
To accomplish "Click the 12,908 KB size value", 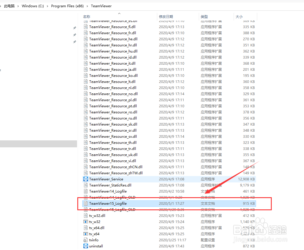I will 246,179.
